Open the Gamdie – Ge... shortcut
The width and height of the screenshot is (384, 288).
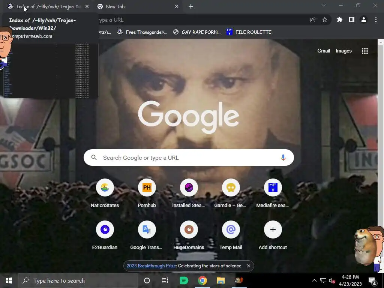point(231,193)
